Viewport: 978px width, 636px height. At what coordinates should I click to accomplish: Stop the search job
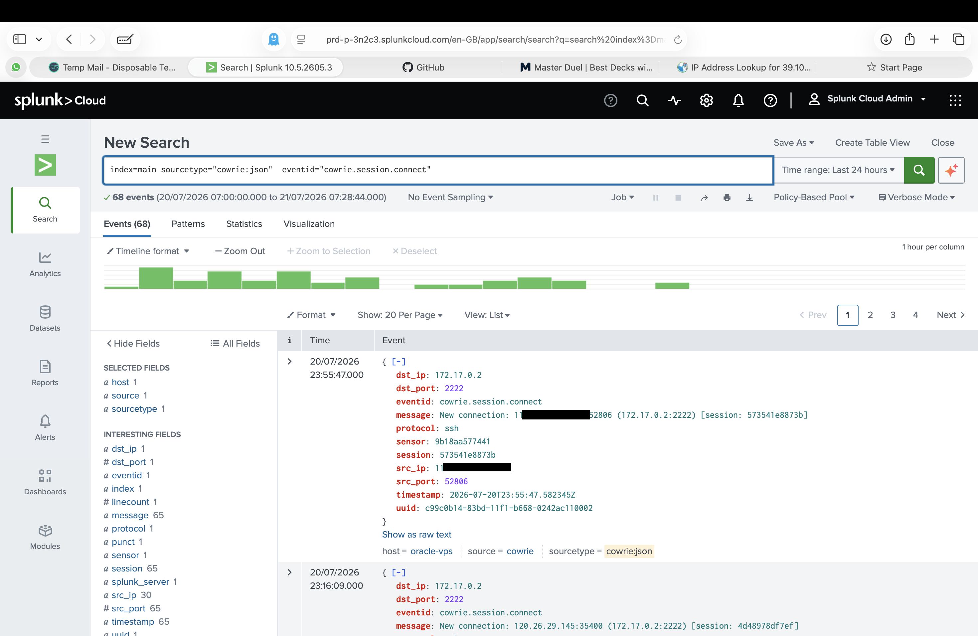pos(678,198)
